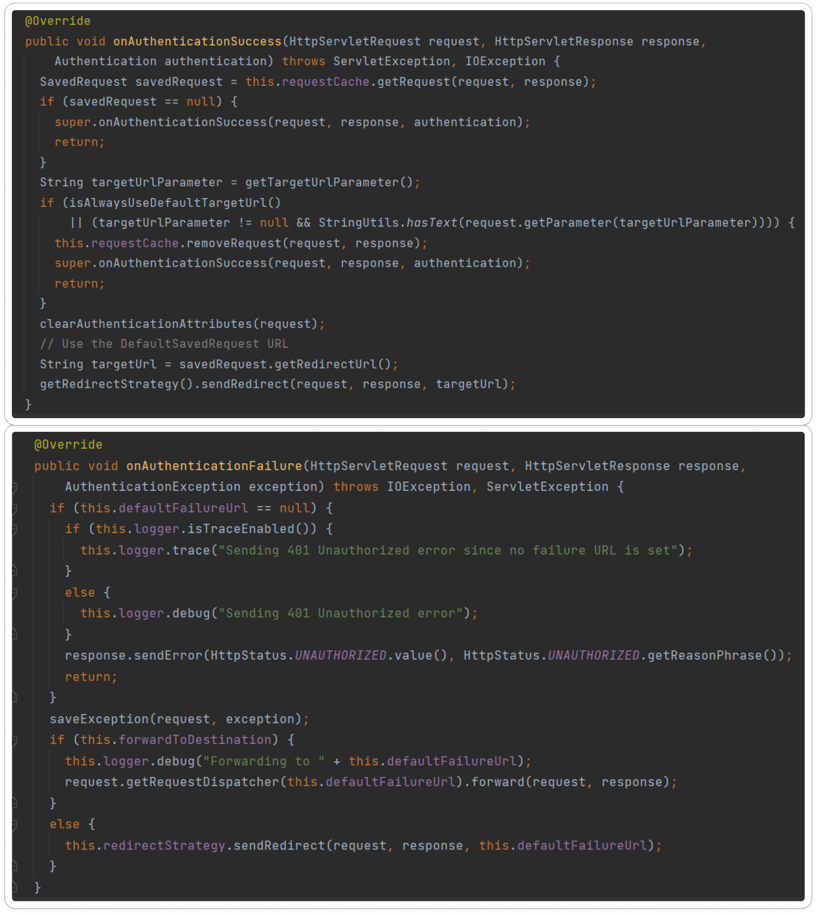Click 'isAlwaysUseDefaultTargetUrl()' call
Screen dimensions: 817x915
tap(175, 203)
